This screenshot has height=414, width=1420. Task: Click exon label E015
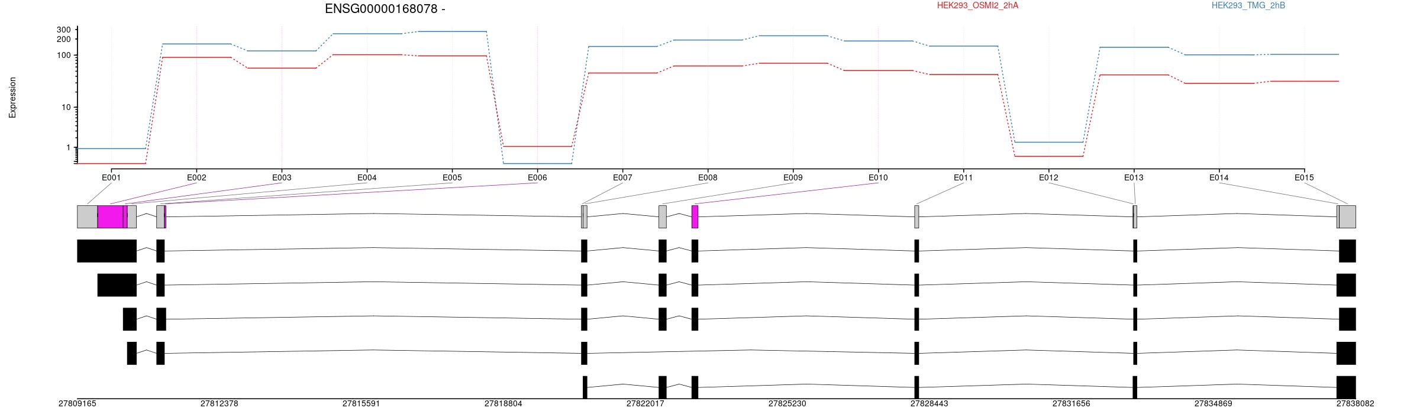(x=1304, y=177)
